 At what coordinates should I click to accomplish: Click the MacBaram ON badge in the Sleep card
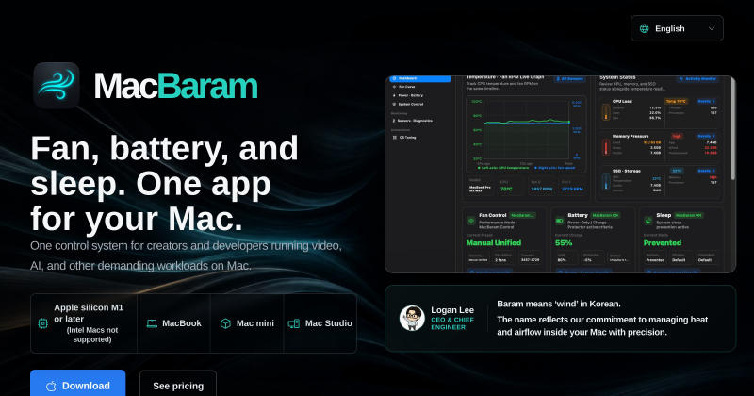point(688,216)
